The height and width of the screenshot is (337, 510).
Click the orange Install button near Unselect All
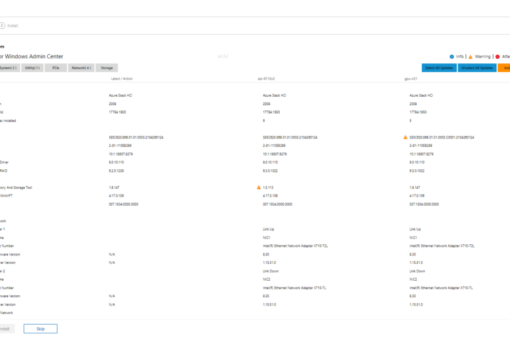(504, 68)
